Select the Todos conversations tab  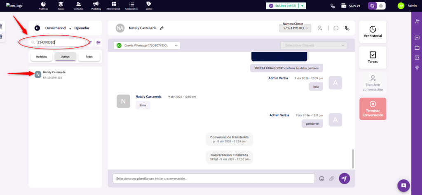[x=89, y=57]
